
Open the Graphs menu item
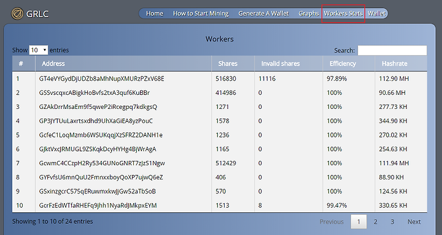309,13
